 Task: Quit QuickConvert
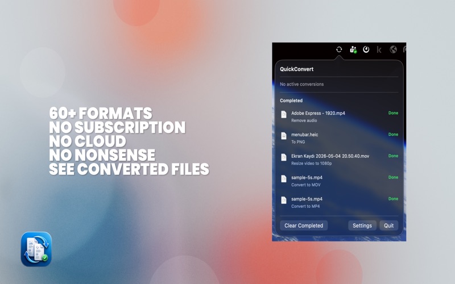tap(389, 225)
